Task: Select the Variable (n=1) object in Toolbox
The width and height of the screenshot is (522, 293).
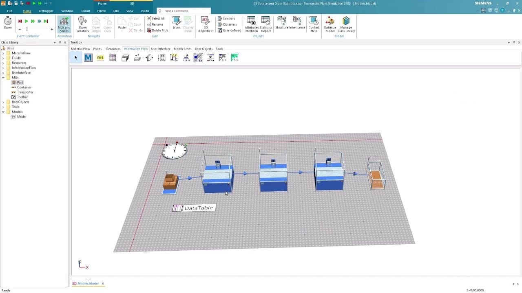Action: (100, 58)
